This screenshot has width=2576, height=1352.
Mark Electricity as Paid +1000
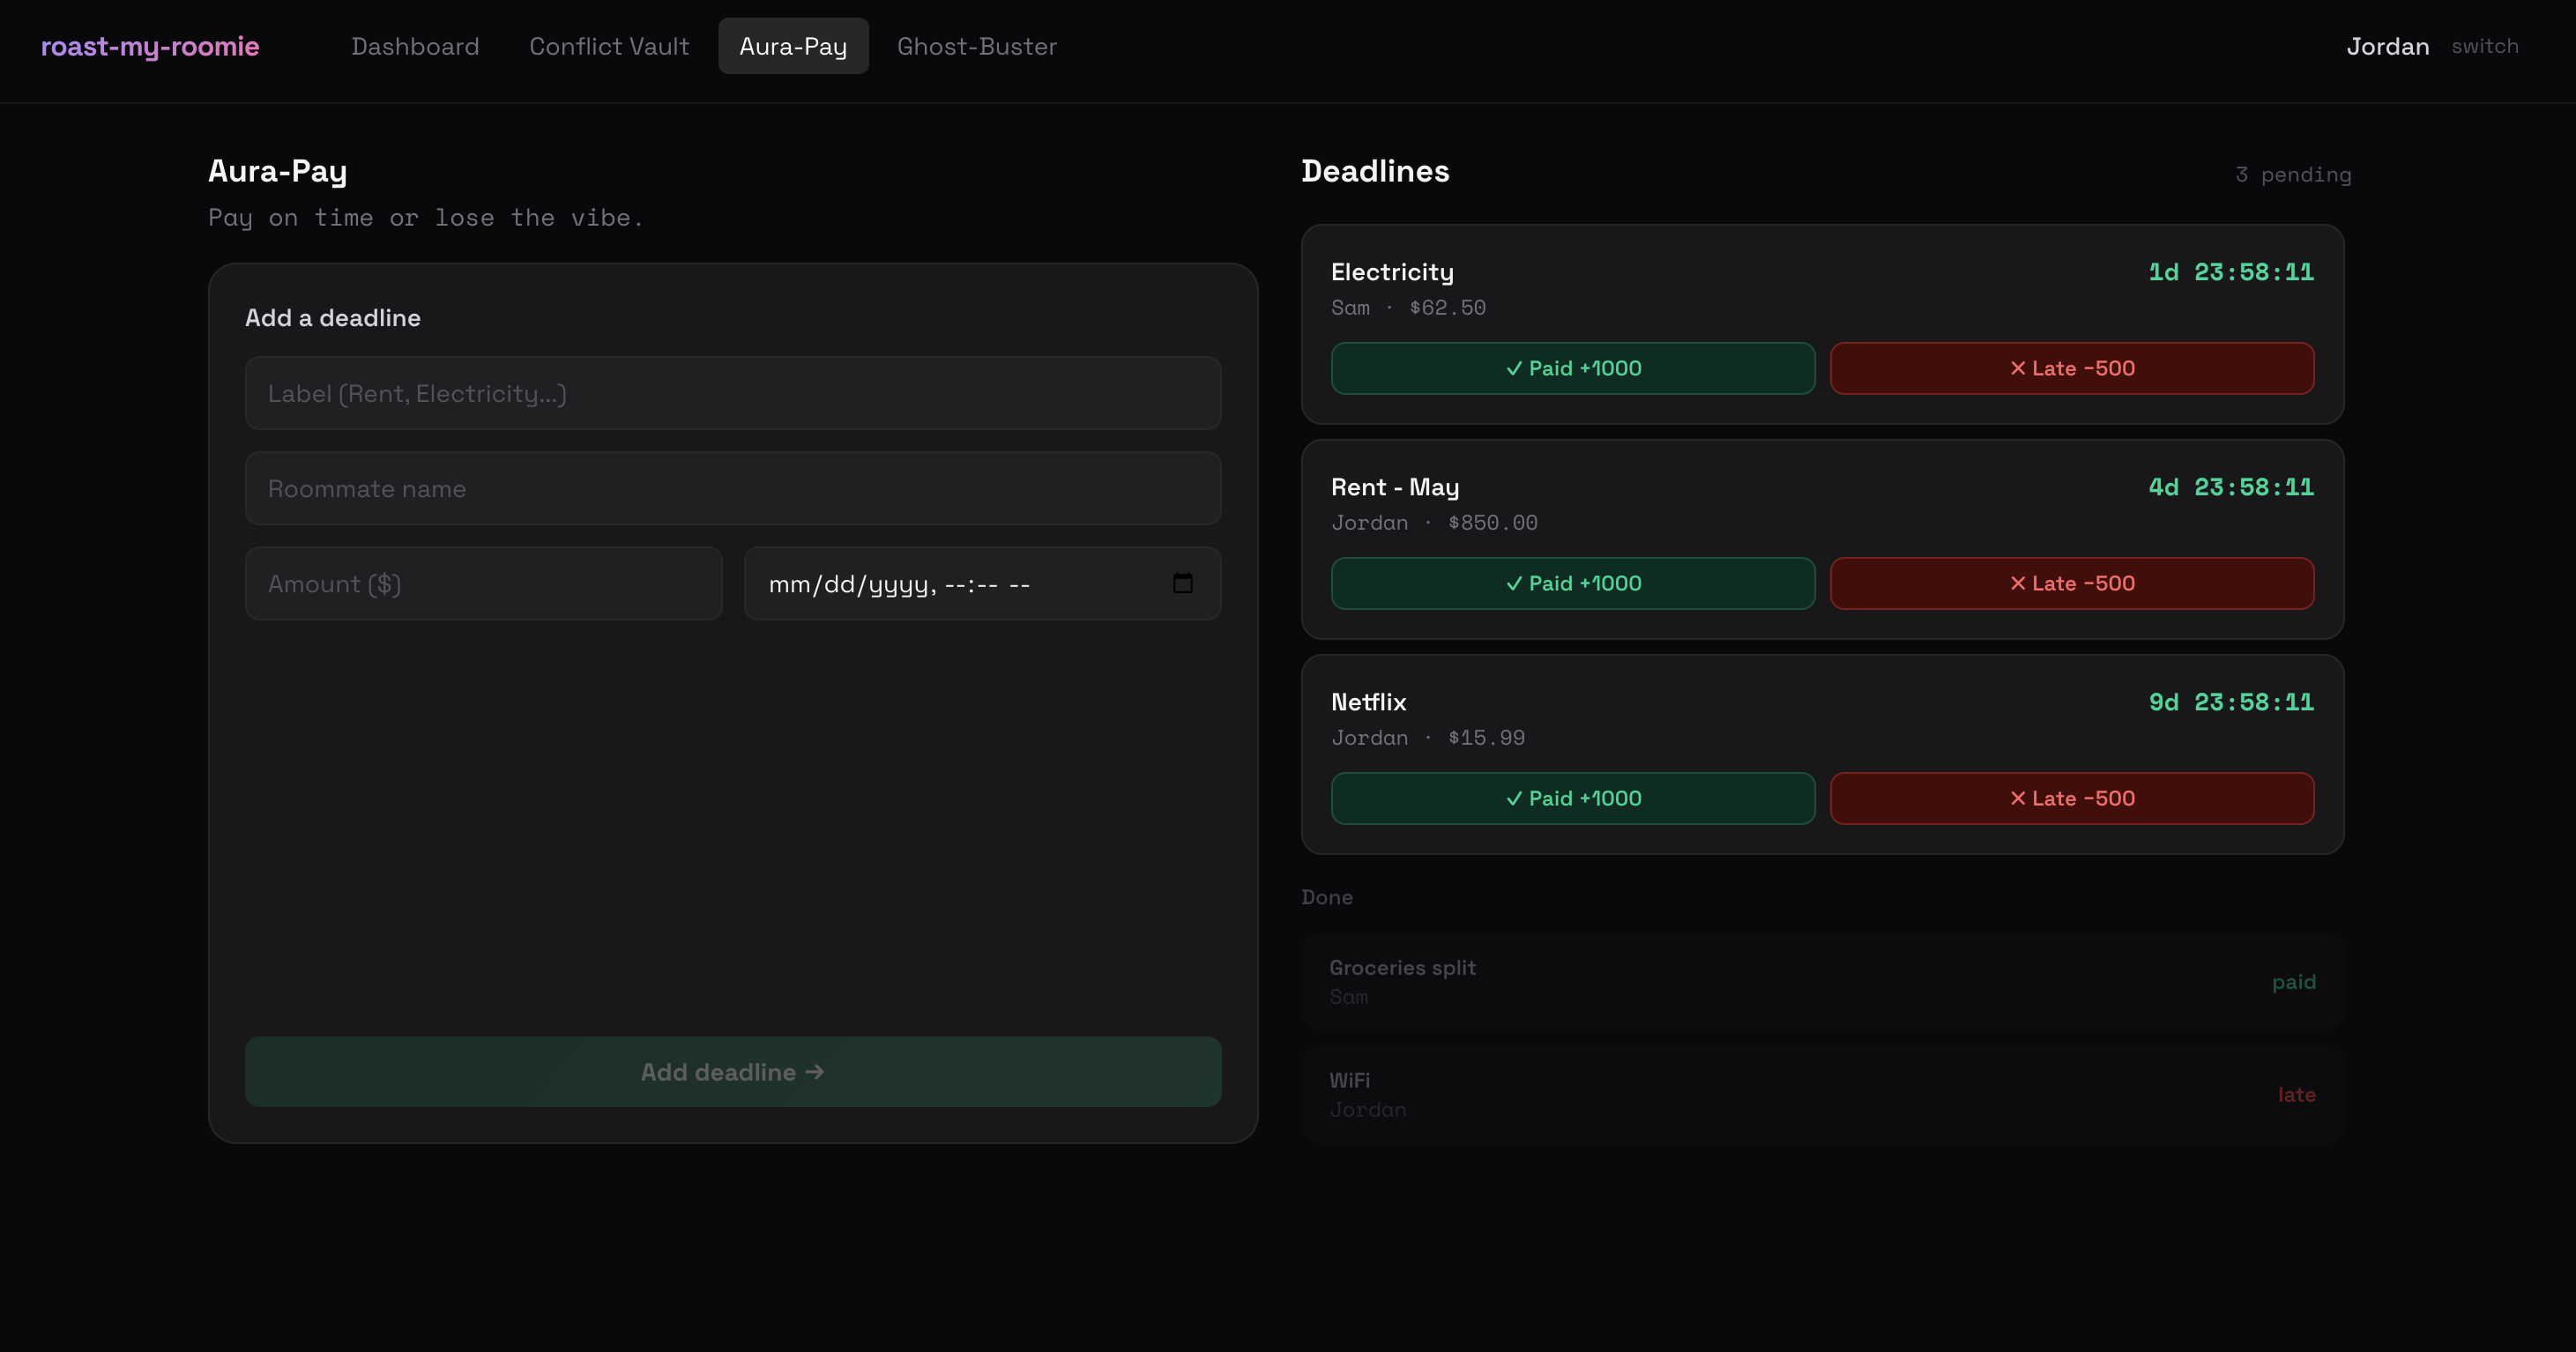[x=1572, y=368]
